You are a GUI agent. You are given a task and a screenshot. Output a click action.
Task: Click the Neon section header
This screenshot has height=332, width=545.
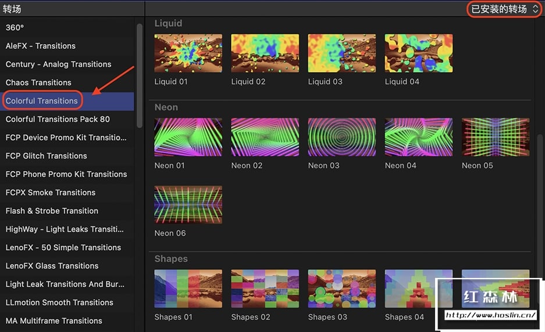click(166, 108)
